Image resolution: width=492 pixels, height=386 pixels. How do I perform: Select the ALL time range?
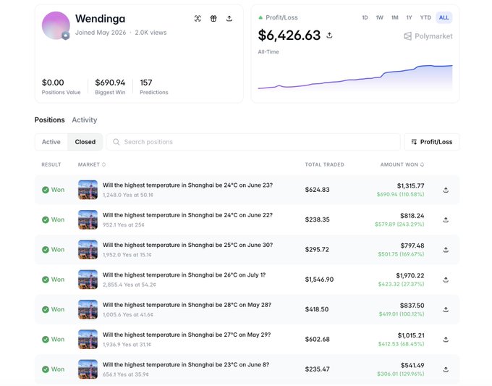(444, 17)
